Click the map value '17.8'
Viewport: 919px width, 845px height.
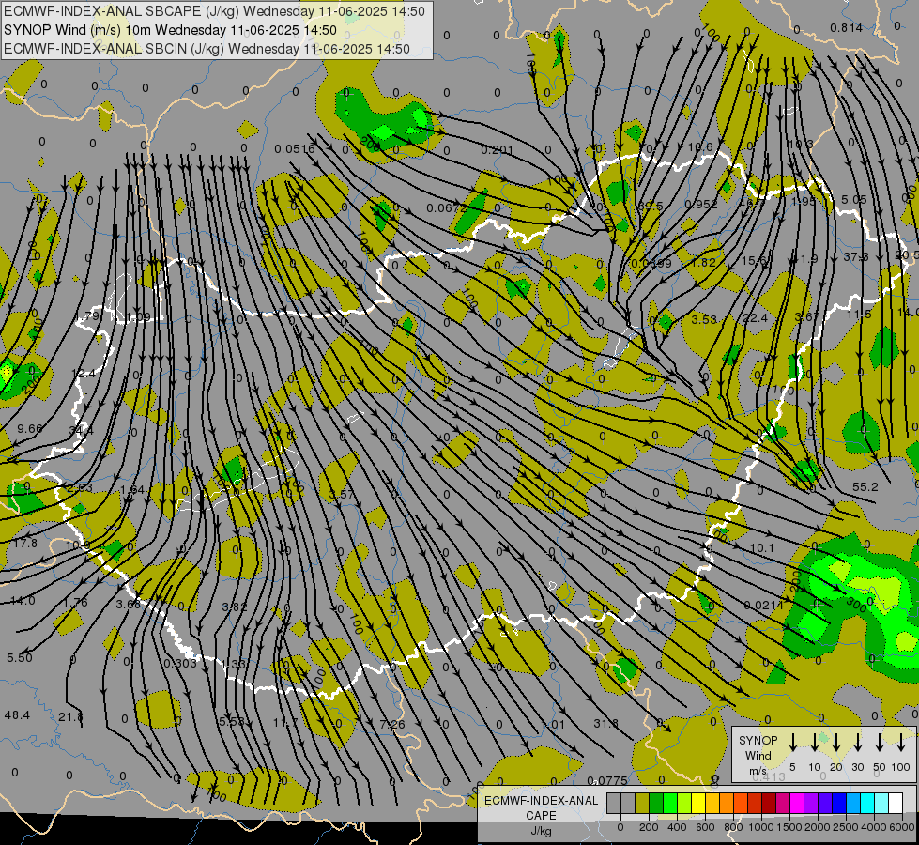[25, 543]
